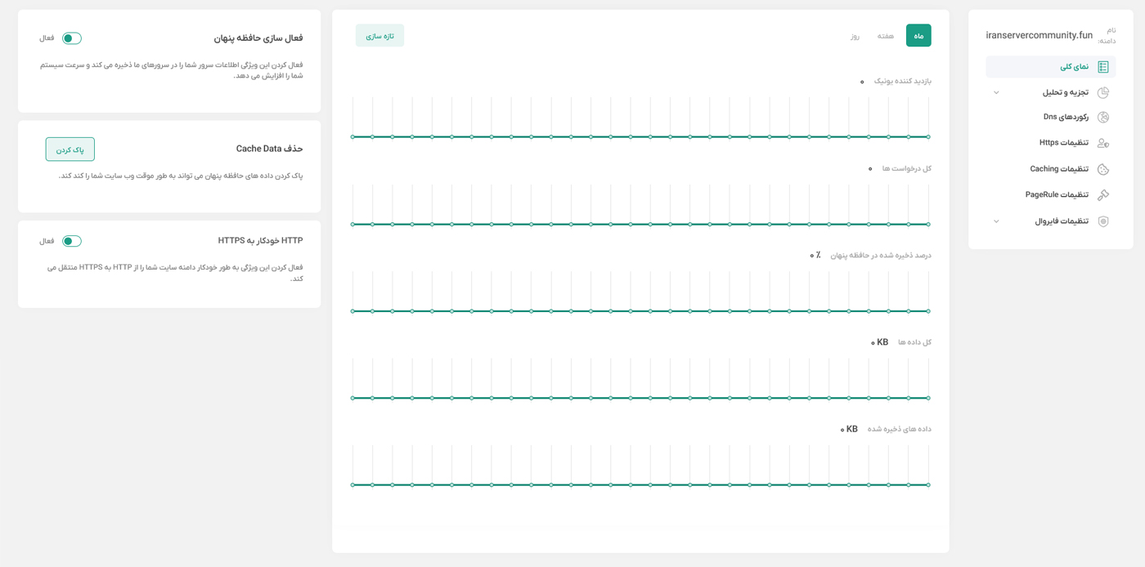1145x567 pixels.
Task: Select the ماه (month) time range tab
Action: coord(918,36)
